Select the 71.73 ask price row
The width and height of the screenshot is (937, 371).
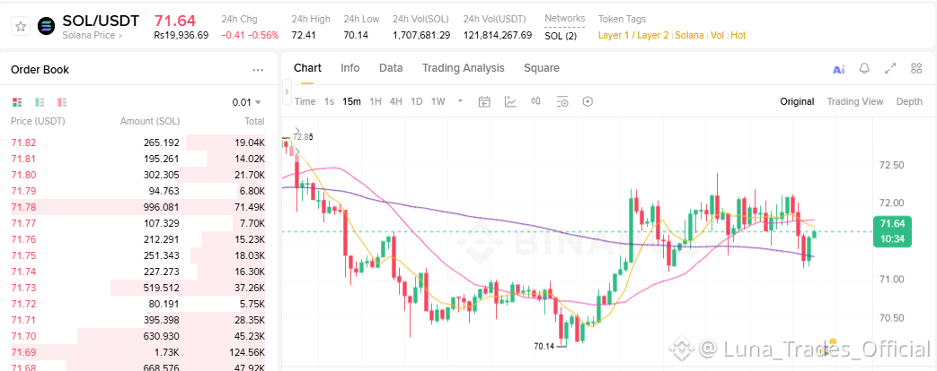(x=138, y=288)
